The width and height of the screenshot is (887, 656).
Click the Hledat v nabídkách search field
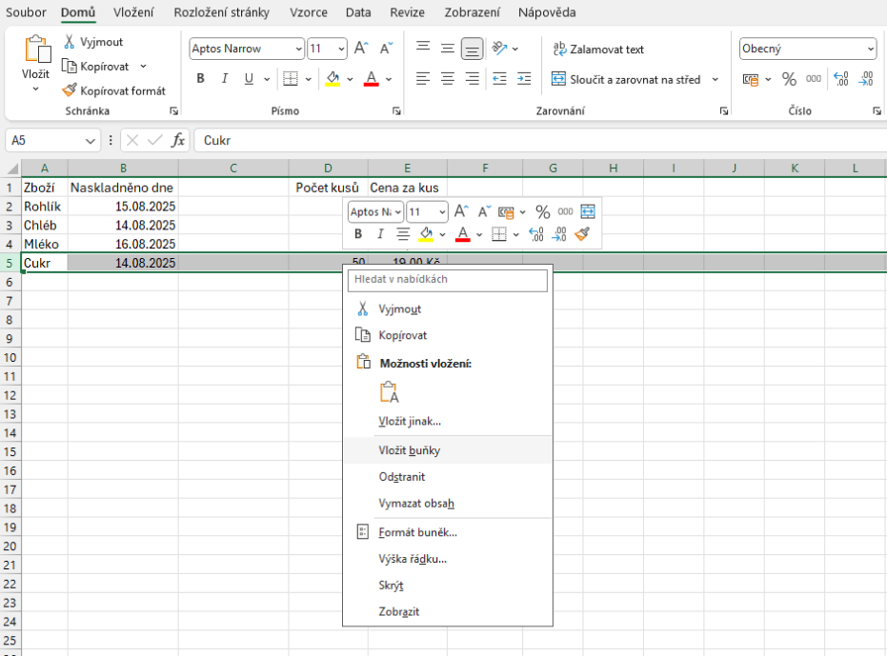click(448, 280)
